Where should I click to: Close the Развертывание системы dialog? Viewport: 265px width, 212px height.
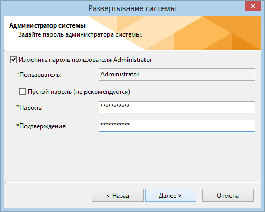coord(253,6)
